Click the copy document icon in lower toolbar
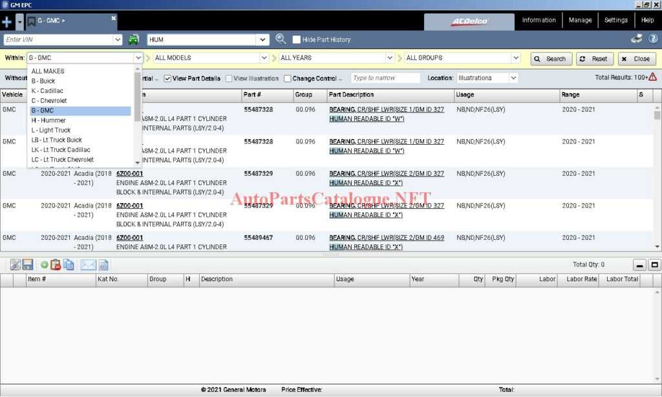 click(68, 264)
